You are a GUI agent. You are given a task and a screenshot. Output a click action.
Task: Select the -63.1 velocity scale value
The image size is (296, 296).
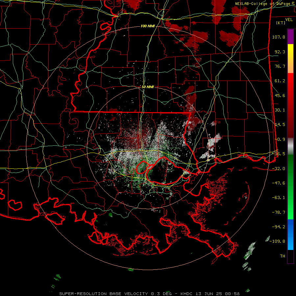tap(279, 198)
